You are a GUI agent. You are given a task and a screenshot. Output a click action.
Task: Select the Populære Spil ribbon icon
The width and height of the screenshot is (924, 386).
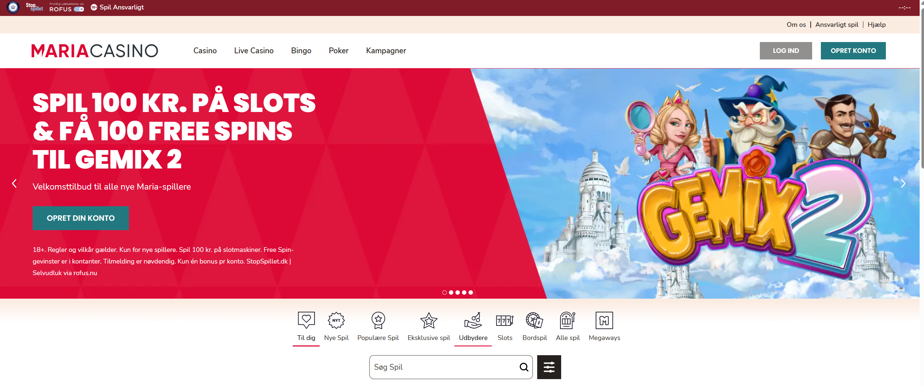[378, 320]
